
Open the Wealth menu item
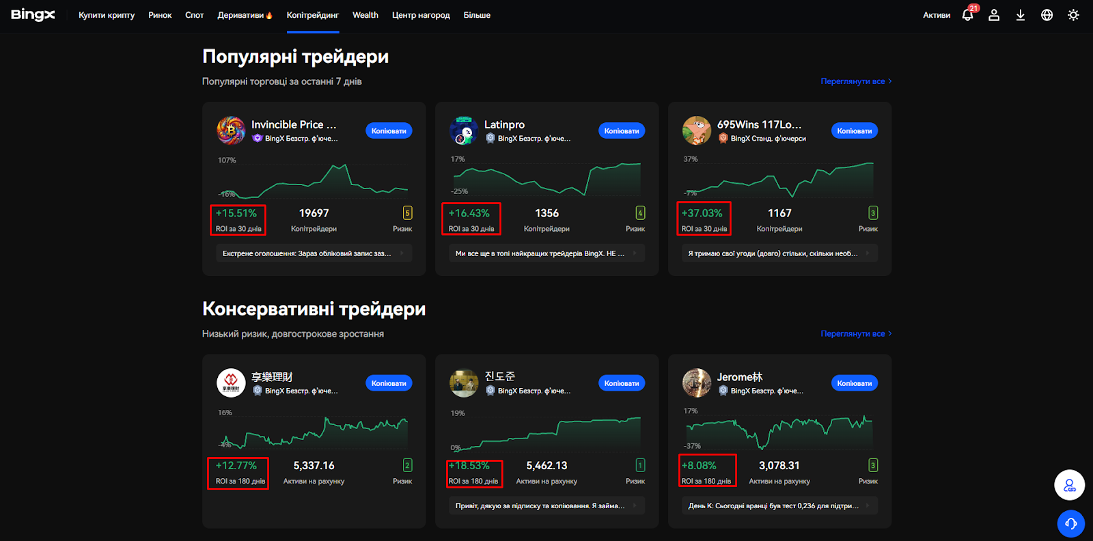365,15
